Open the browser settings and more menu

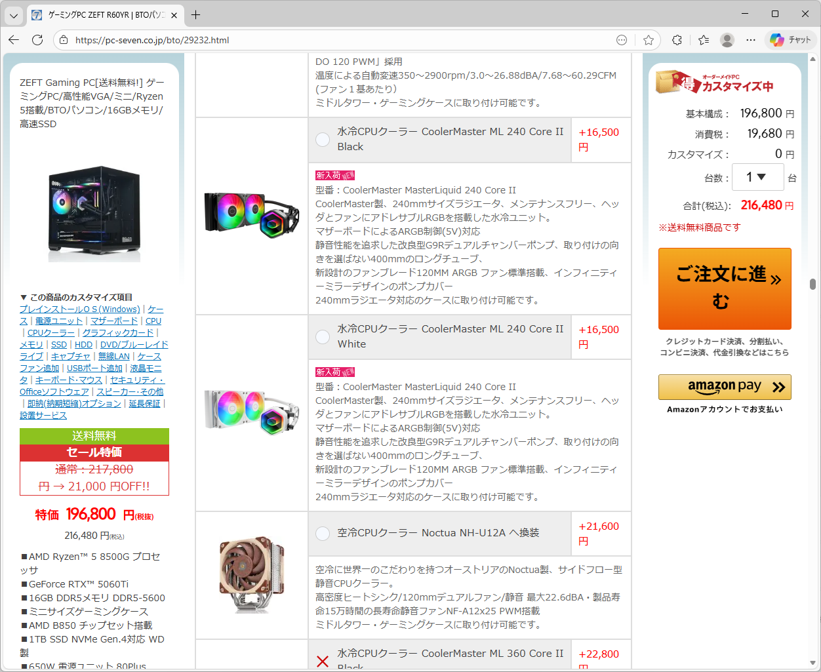pos(751,40)
